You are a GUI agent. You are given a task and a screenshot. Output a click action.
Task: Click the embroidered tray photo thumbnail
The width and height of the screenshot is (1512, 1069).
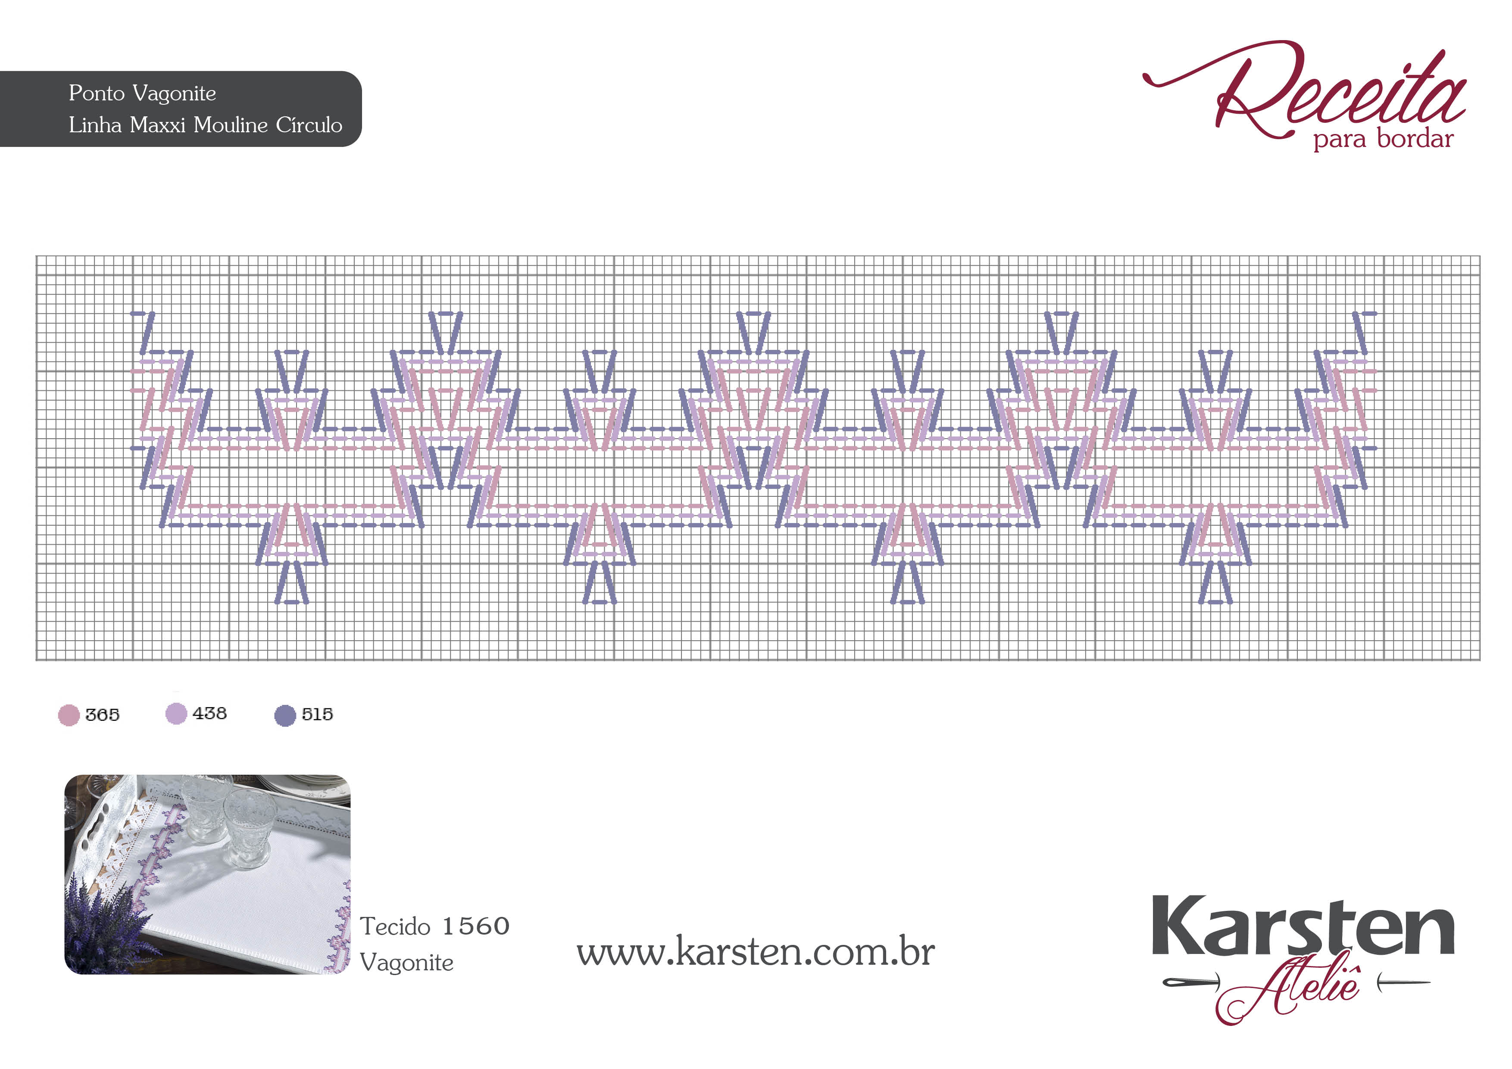tap(207, 874)
